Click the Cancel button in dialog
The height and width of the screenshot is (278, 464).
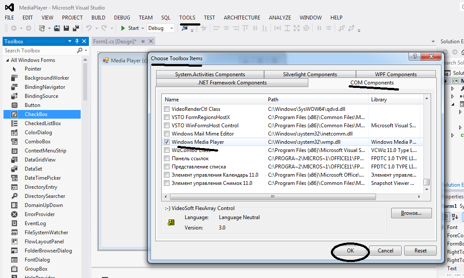tap(385, 251)
